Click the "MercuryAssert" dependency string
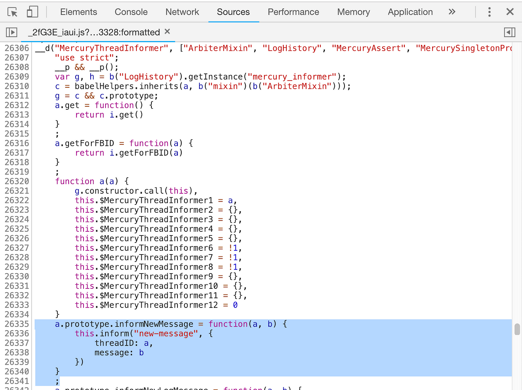Image resolution: width=522 pixels, height=390 pixels. click(x=368, y=48)
